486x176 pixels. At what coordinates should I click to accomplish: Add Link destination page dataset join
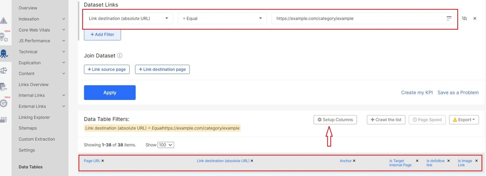pos(162,69)
